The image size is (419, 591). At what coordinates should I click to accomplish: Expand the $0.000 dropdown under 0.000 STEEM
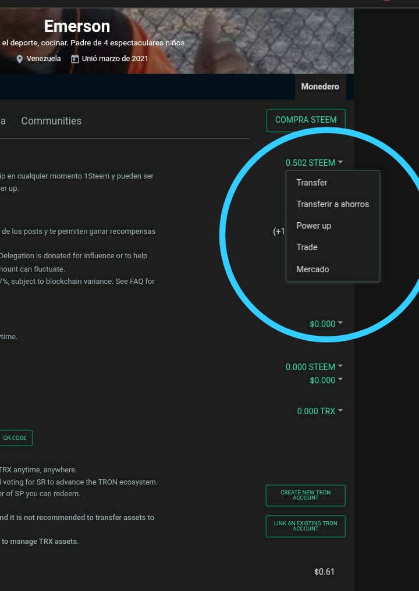pos(326,380)
